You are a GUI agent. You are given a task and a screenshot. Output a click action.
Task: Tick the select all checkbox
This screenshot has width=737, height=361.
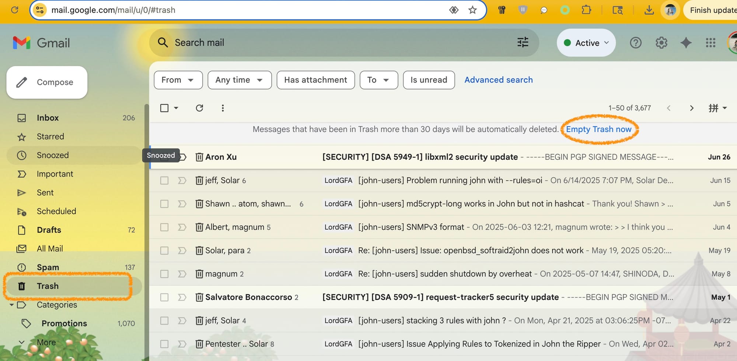164,108
